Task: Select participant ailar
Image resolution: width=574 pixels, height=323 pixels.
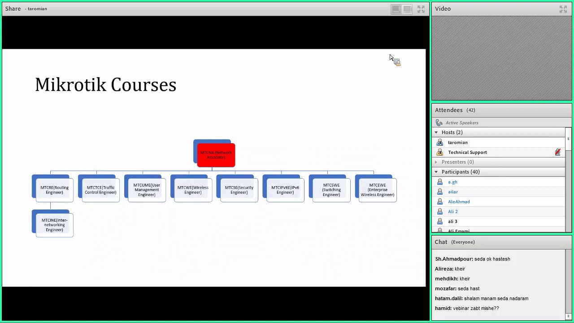Action: pyautogui.click(x=498, y=192)
